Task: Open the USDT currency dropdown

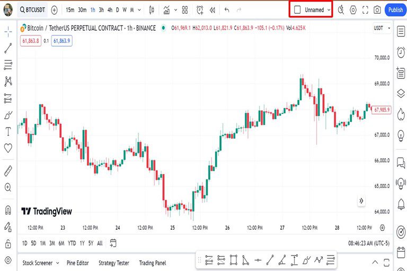Action: 382,28
